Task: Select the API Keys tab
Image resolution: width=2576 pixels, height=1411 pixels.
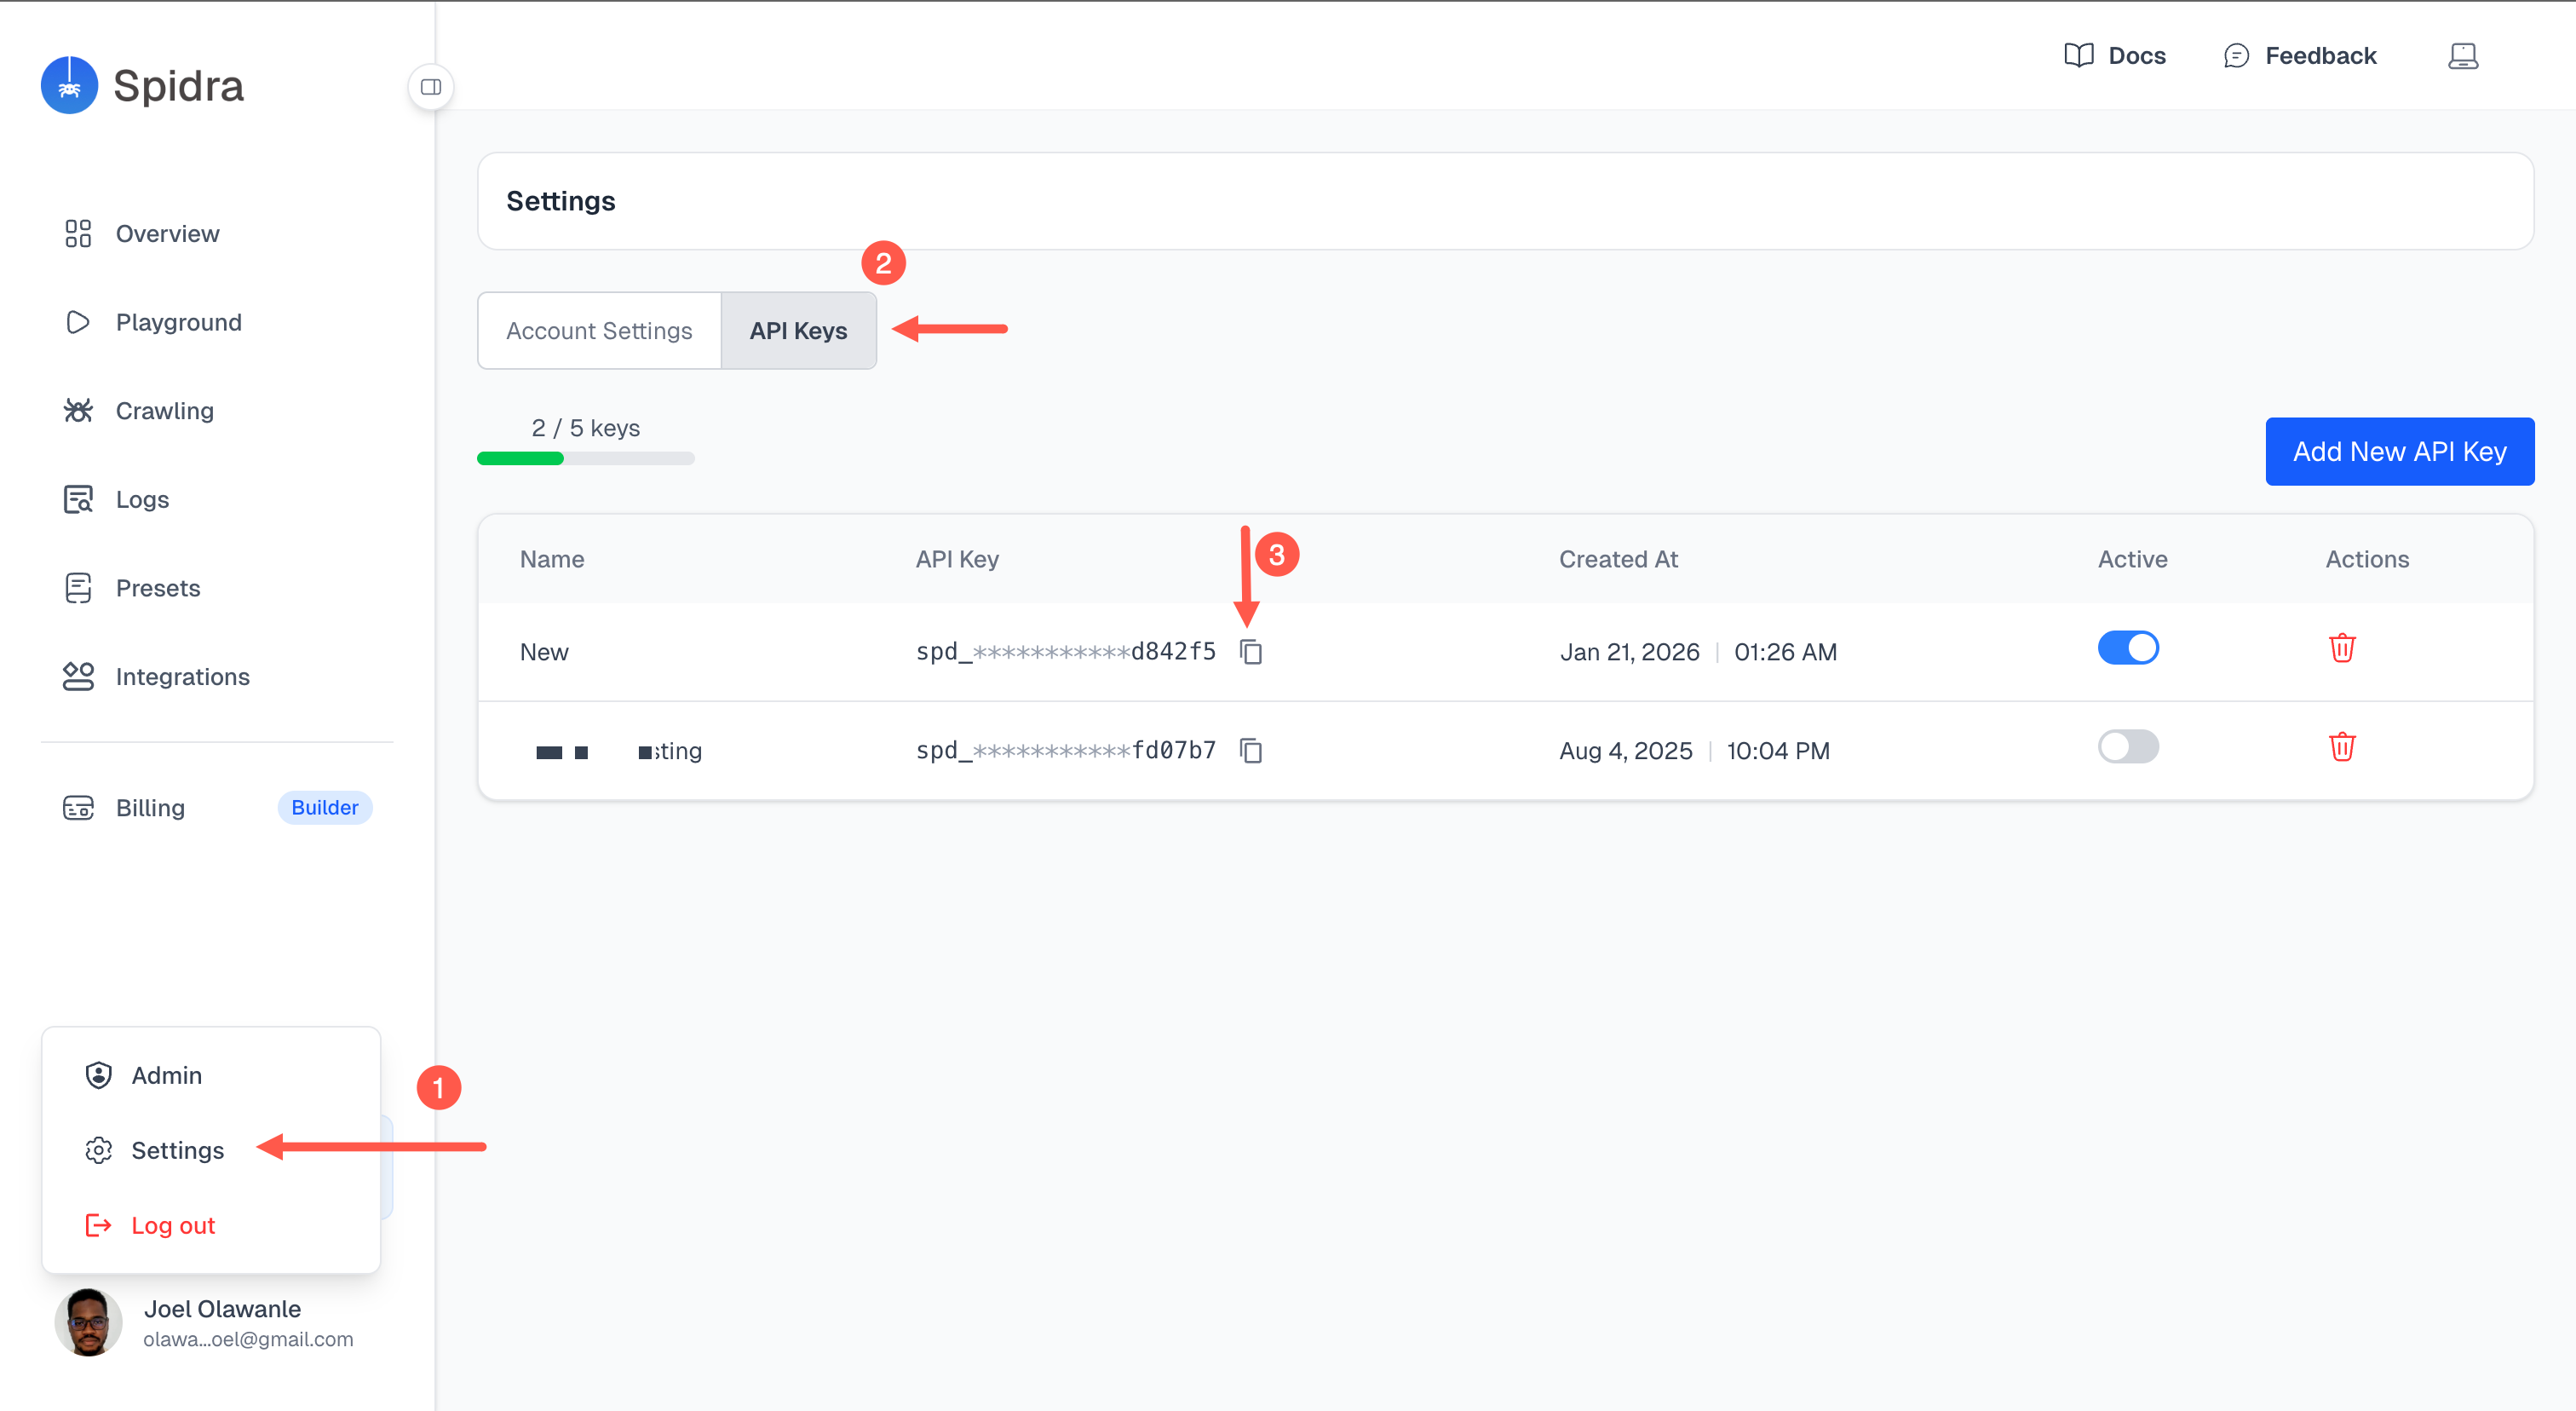Action: [x=798, y=331]
